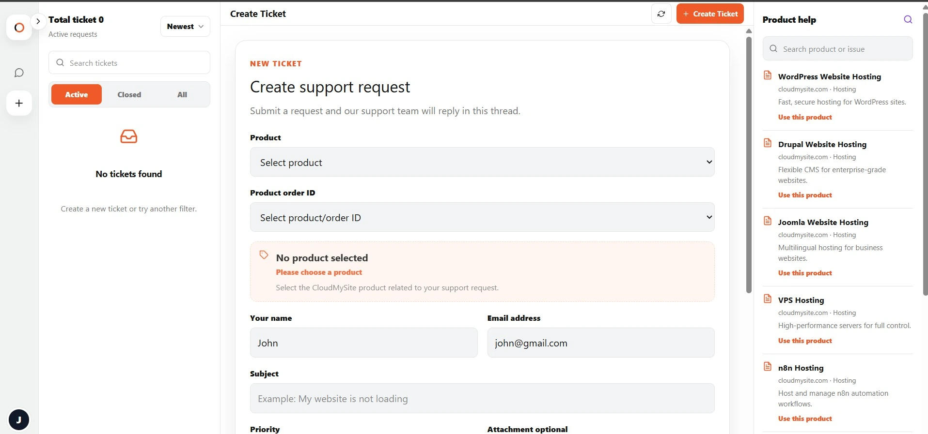Click the n8n Hosting document icon
928x434 pixels.
(768, 366)
